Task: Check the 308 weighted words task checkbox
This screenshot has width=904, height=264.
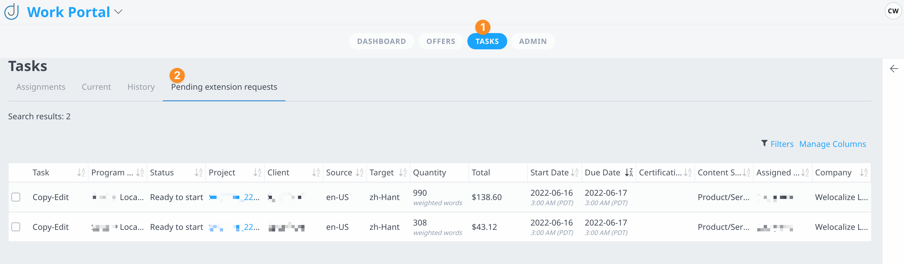Action: [16, 227]
